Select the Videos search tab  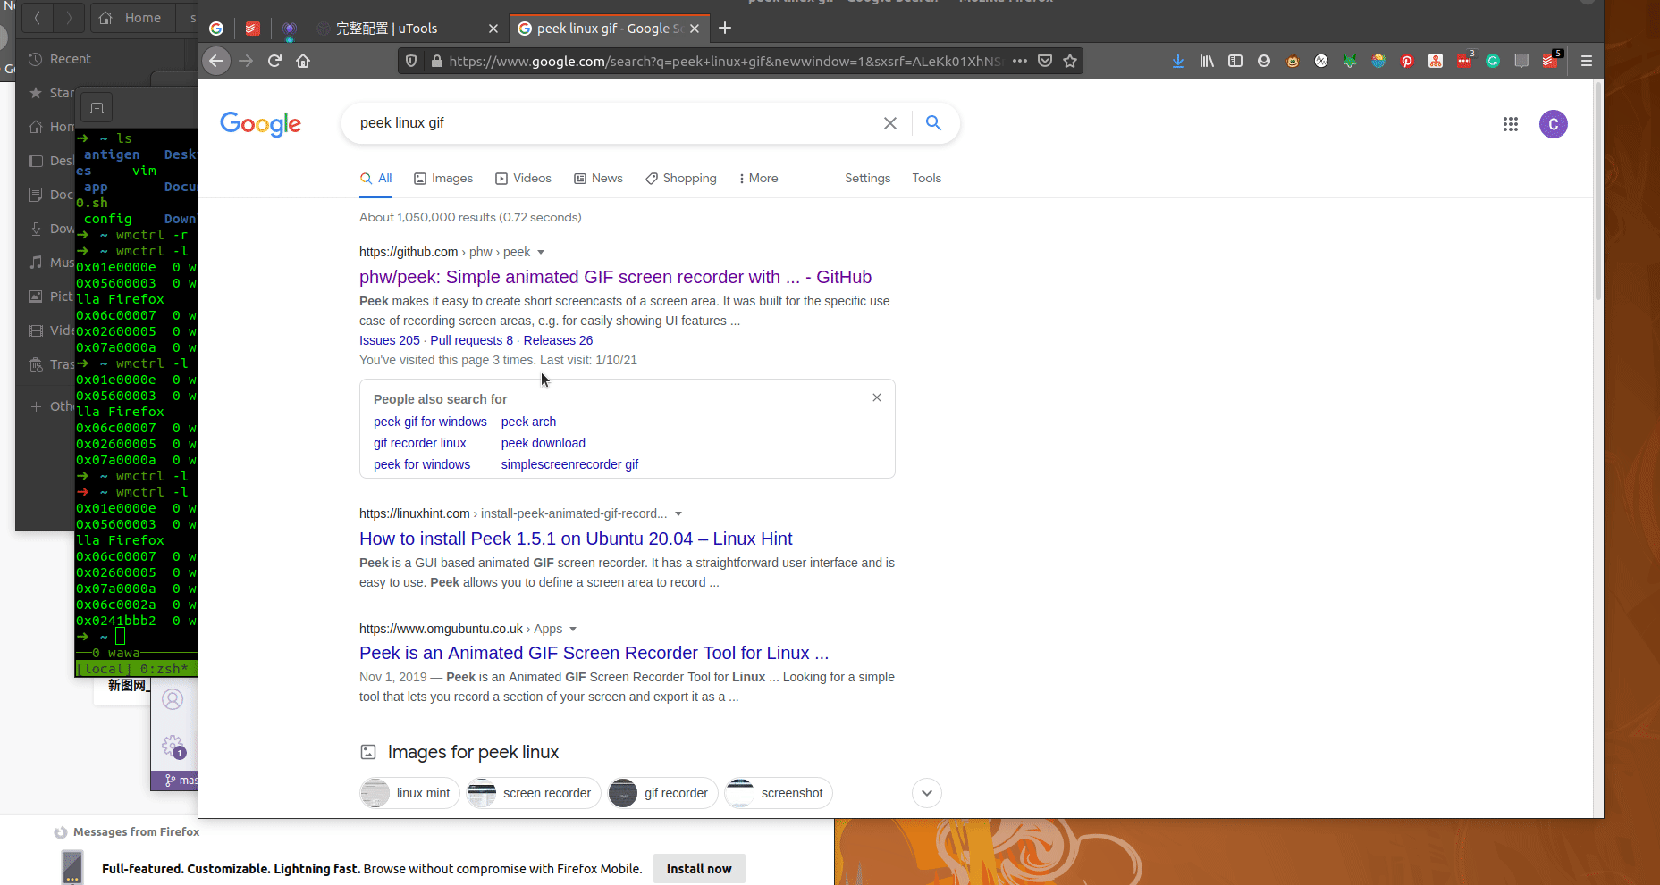524,179
